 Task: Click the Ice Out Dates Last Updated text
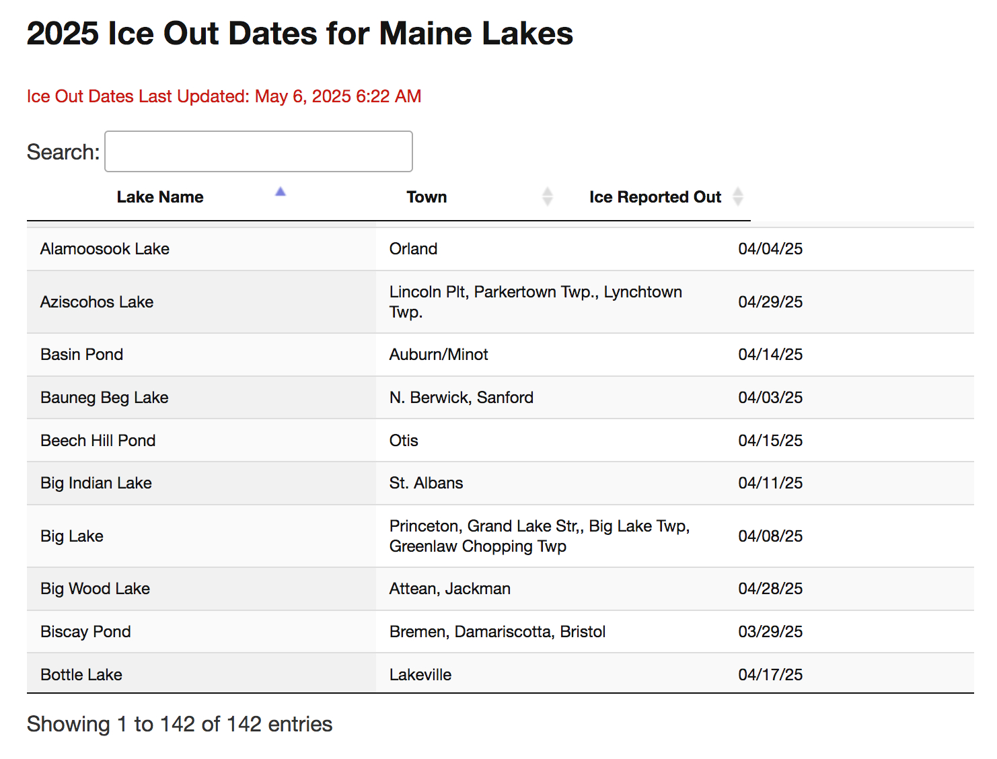pos(224,96)
